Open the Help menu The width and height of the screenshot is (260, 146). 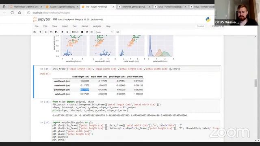pyautogui.click(x=108, y=26)
